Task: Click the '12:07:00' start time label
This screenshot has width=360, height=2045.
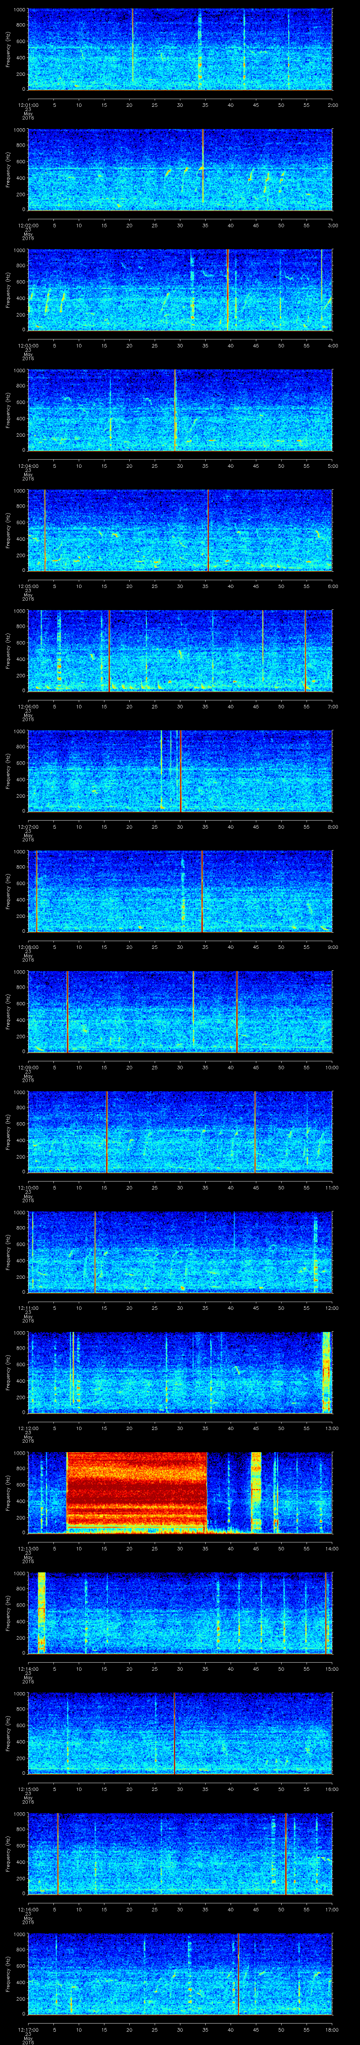Action: 28,827
